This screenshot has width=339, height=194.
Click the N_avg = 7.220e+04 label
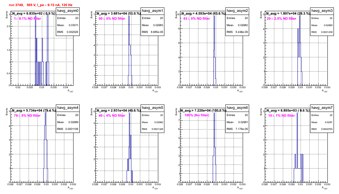[203, 110]
